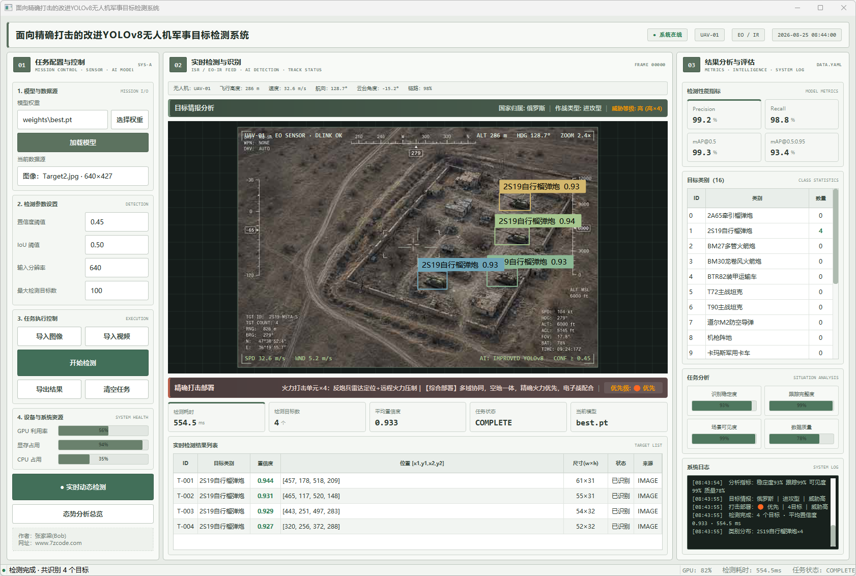Viewport: 856px width, 576px height.
Task: Click the 场景可见度 99% bar
Action: (x=724, y=439)
